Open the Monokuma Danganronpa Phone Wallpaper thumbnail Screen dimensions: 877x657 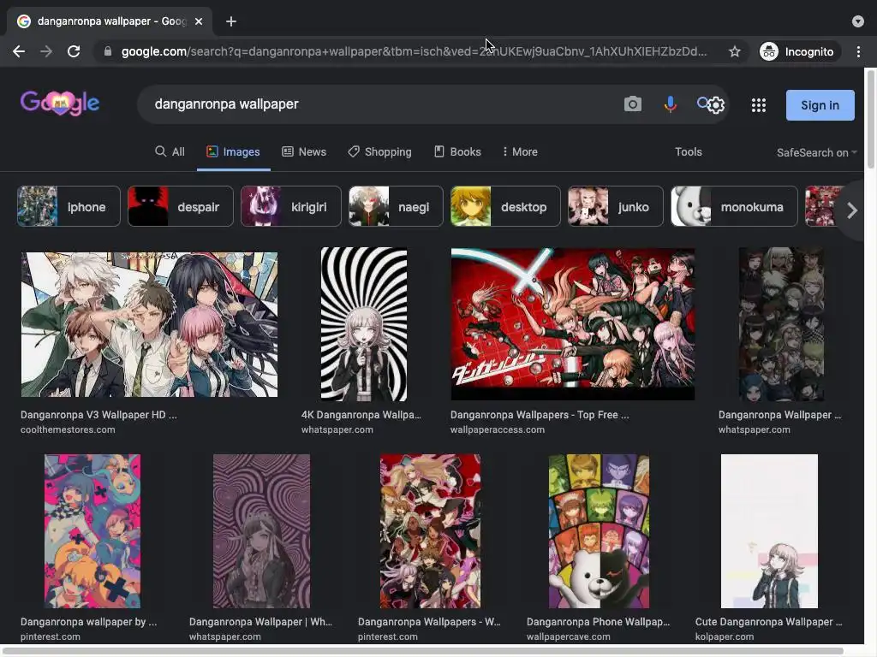coord(599,530)
